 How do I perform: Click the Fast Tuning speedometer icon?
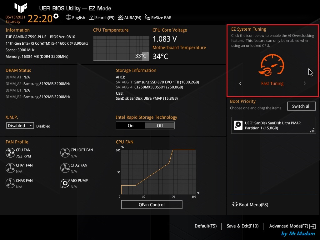tap(272, 65)
